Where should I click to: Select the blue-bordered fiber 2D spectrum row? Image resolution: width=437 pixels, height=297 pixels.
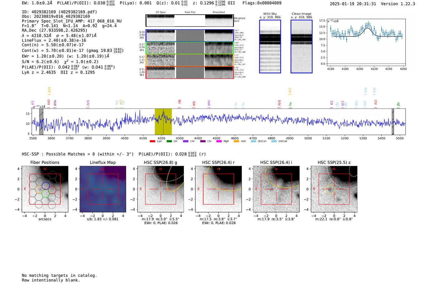[x=189, y=36]
